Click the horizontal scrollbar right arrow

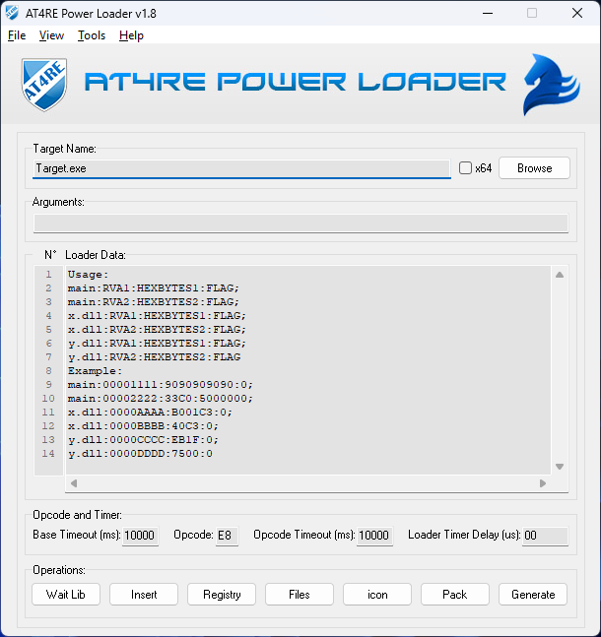(x=542, y=483)
